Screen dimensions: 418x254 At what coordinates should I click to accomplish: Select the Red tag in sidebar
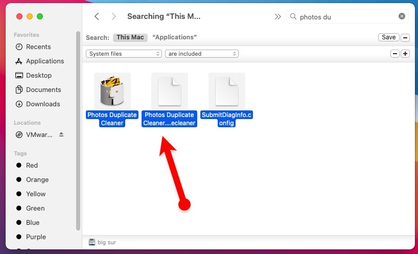pos(32,165)
